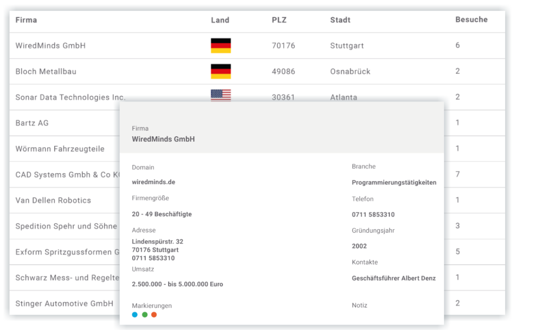The image size is (555, 330).
Task: Open the Bloch Metallbau company row
Action: pos(257,72)
